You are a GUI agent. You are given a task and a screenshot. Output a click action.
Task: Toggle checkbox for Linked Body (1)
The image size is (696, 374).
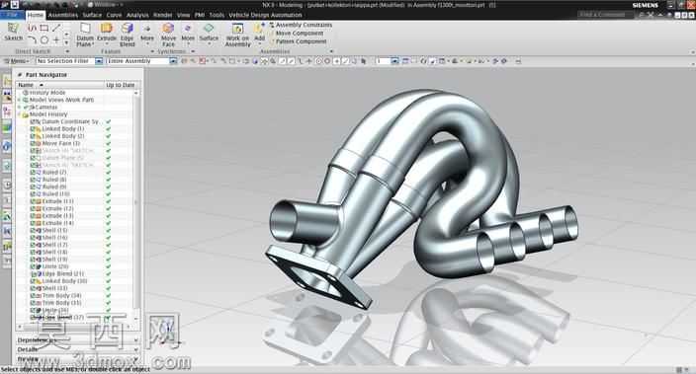coord(33,129)
